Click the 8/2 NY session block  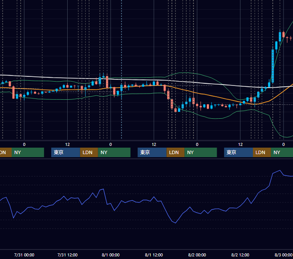(x=282, y=152)
